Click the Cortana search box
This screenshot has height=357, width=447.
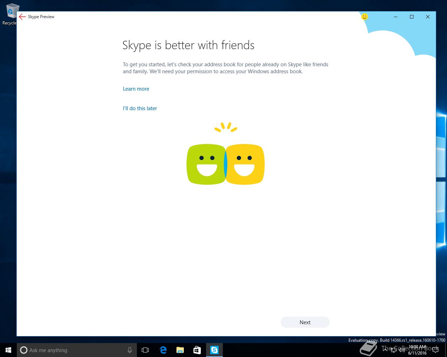tap(76, 350)
